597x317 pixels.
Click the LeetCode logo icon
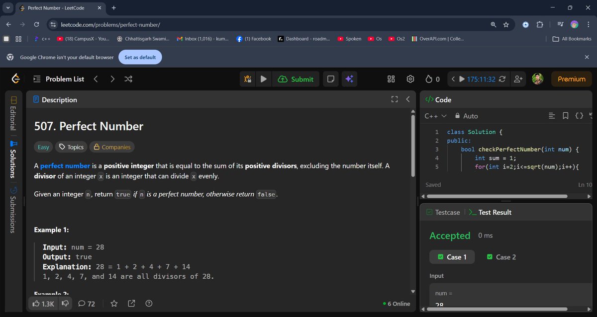coord(15,79)
